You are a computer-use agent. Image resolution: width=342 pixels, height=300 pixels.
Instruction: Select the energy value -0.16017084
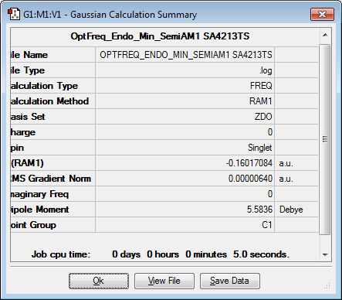pyautogui.click(x=249, y=163)
